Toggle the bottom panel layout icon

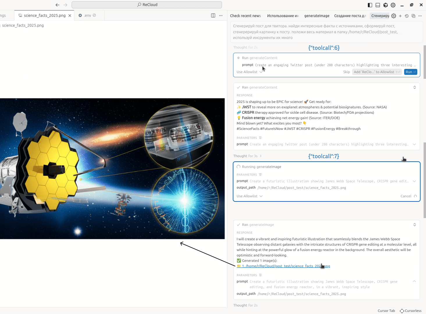coord(378,5)
